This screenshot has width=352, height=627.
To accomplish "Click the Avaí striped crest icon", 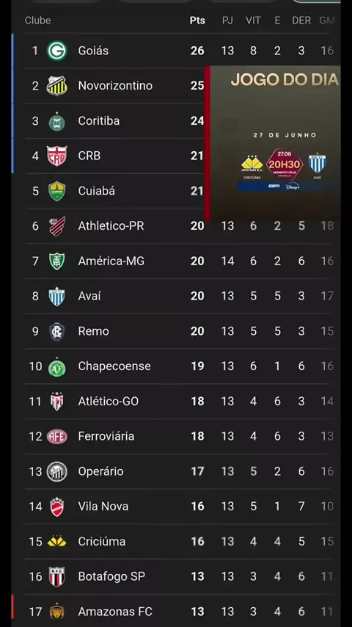I will pyautogui.click(x=56, y=297).
